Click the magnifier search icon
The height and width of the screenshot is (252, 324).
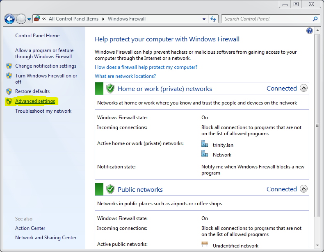315,19
